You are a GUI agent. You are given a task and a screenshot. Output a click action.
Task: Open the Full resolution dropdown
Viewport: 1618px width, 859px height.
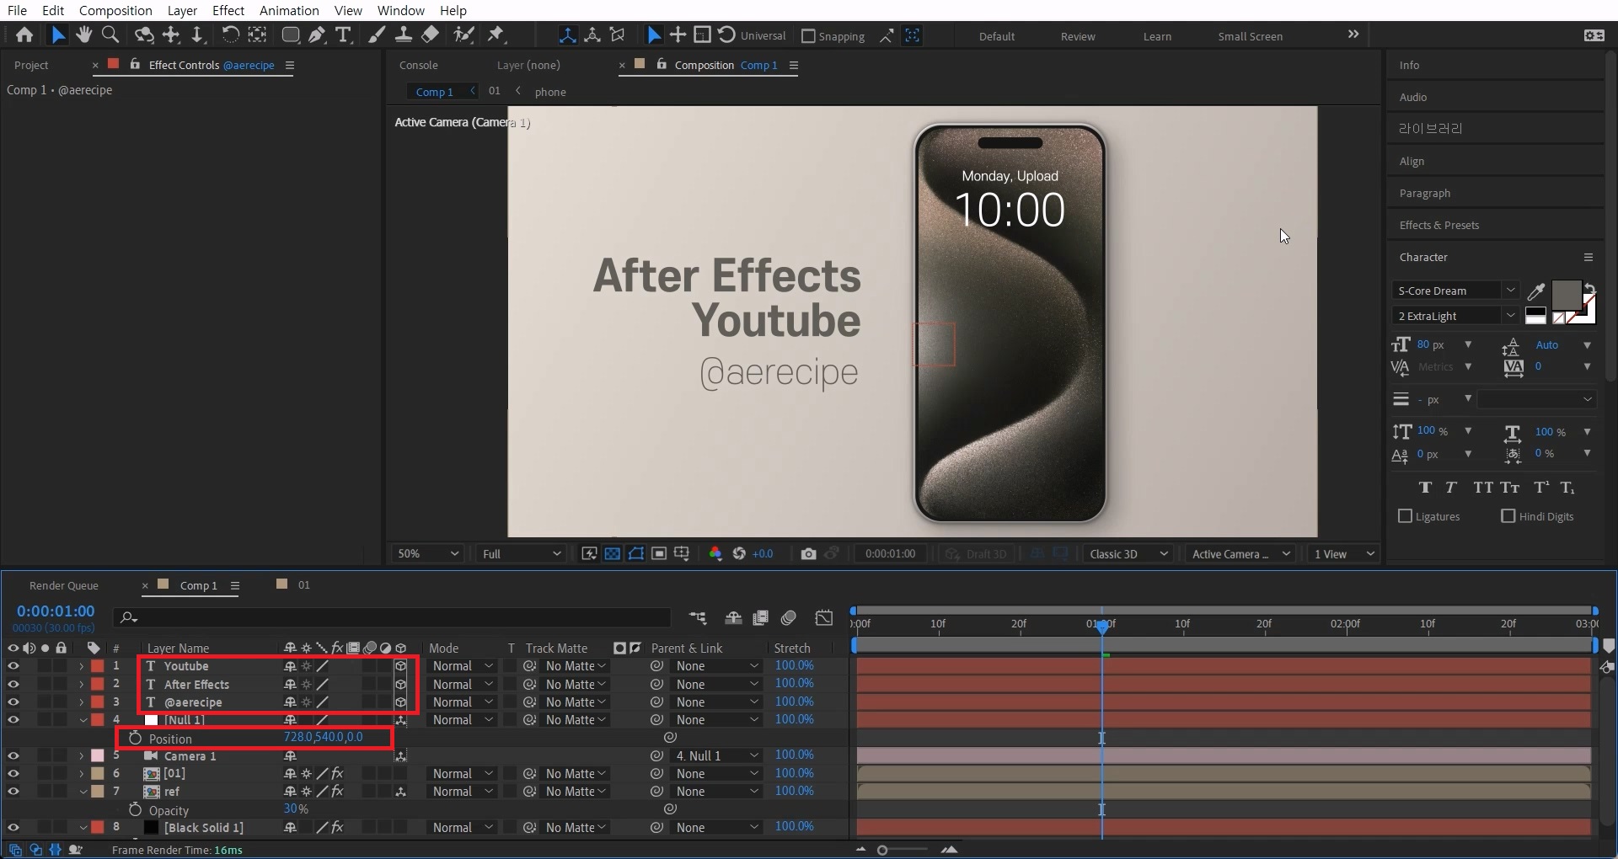point(521,553)
